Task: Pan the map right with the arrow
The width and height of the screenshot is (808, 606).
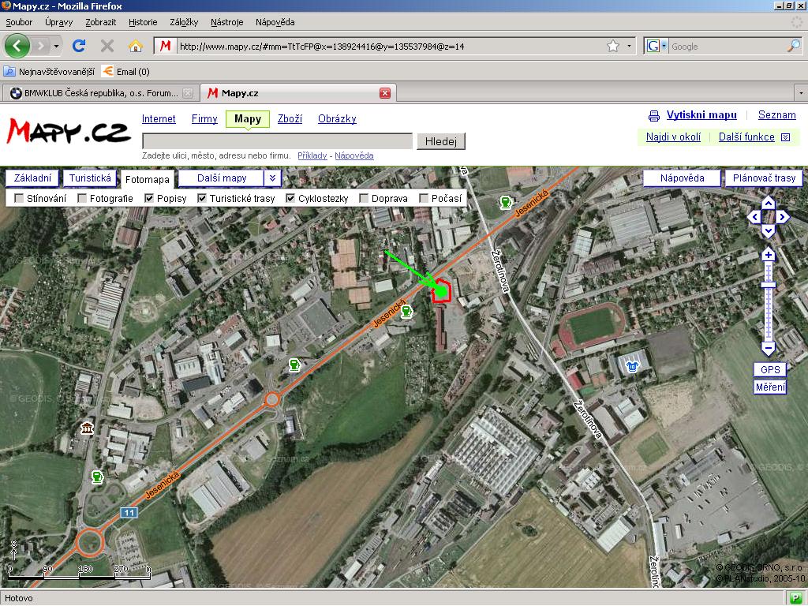Action: 783,217
